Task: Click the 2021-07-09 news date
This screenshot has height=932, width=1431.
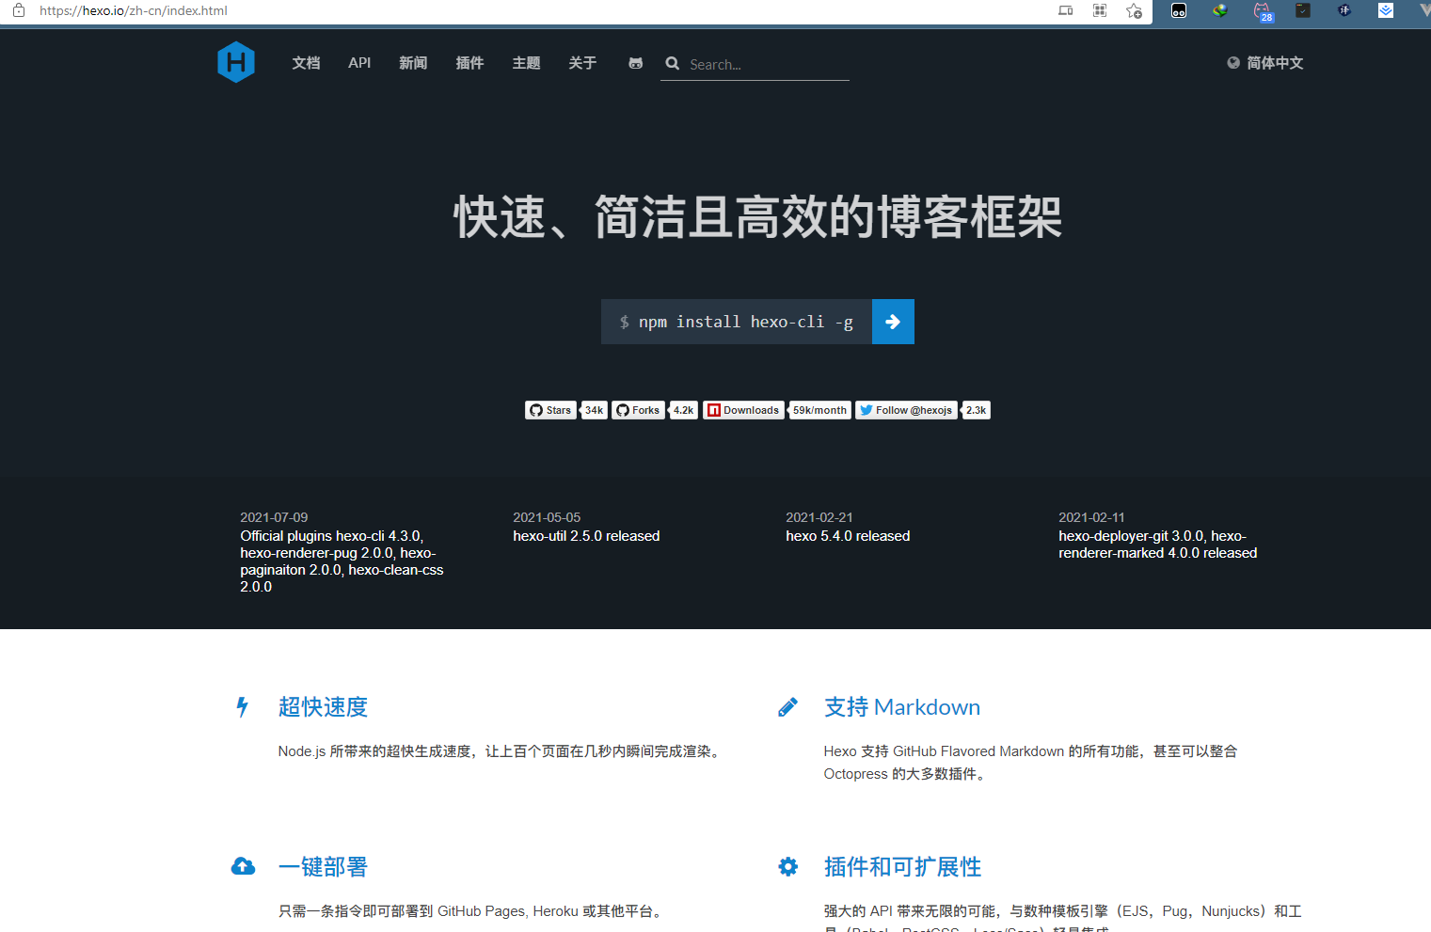Action: [x=274, y=517]
